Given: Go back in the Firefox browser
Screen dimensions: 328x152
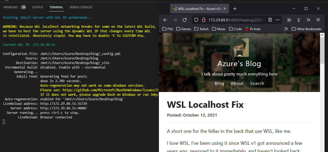Looking at the screenshot, I should coord(165,20).
